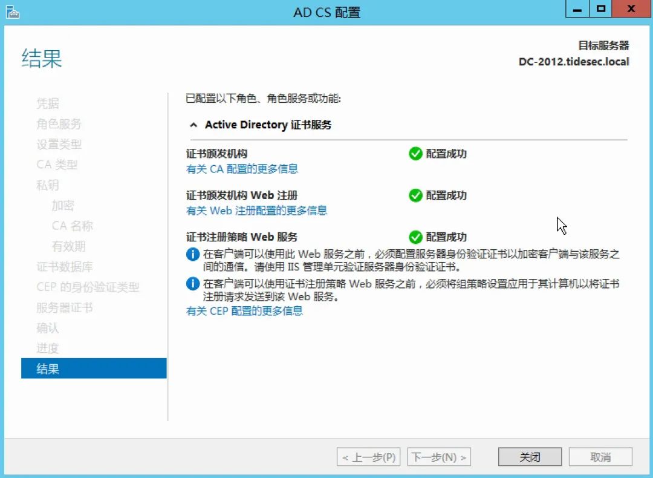Viewport: 653px width, 478px height.
Task: Click success checkmark for 证书颁发机构 Web 注册
Action: coord(416,195)
